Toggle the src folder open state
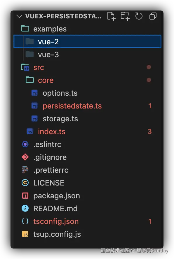This screenshot has height=259, width=174. click(87, 67)
